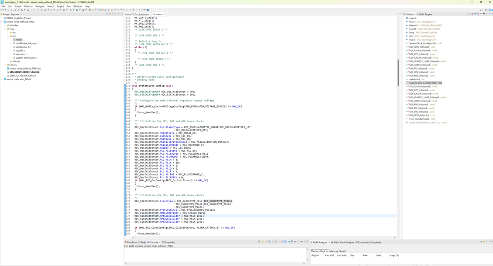Jump to Error_Handler(void) in Outline
This screenshot has width=493, height=266.
(418, 119)
